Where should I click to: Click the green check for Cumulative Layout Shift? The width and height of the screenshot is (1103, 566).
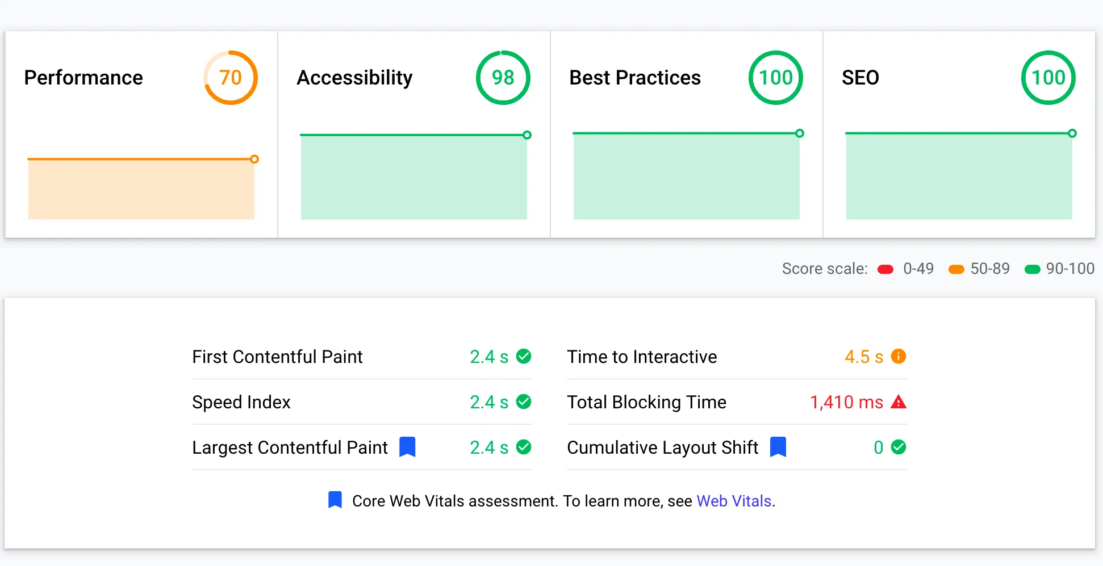tap(899, 447)
